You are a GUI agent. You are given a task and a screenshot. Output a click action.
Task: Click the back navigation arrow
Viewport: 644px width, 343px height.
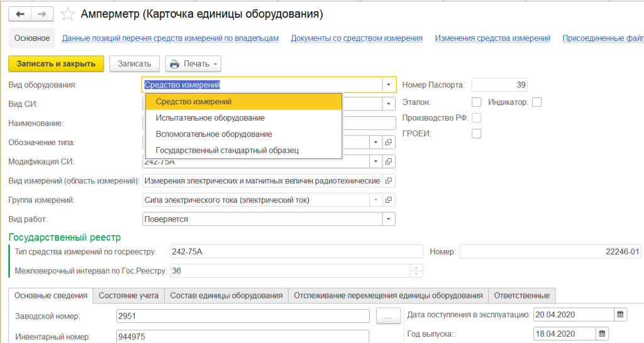[21, 13]
